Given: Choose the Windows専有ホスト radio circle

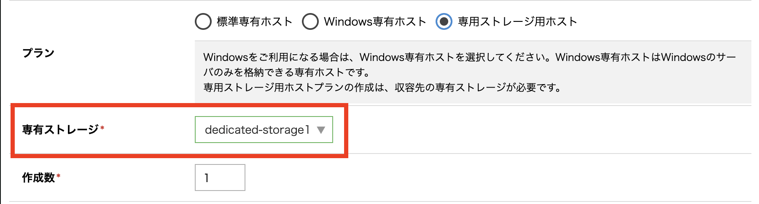Looking at the screenshot, I should click(x=310, y=21).
